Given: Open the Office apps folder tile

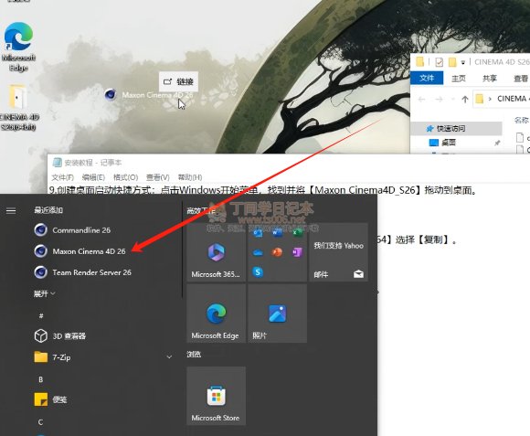Looking at the screenshot, I should pyautogui.click(x=278, y=252).
